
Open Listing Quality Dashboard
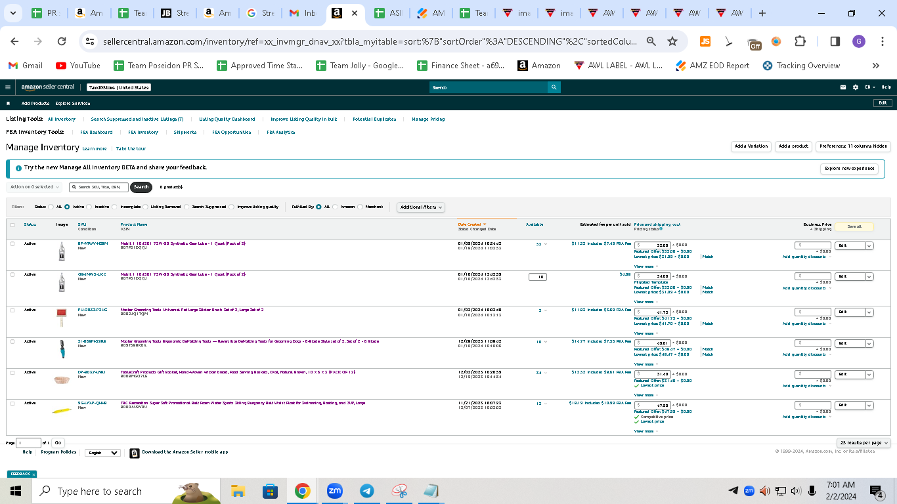(x=227, y=119)
